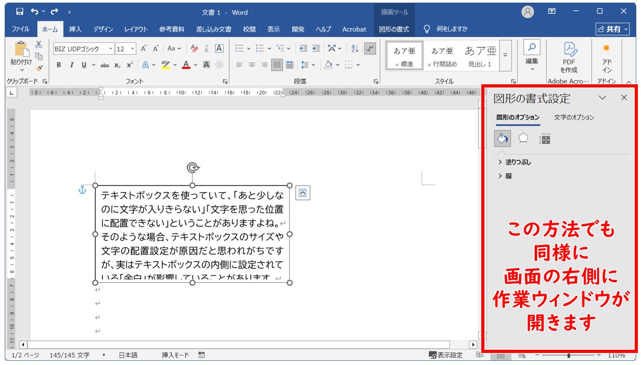Open the ファイル tab

pos(20,29)
